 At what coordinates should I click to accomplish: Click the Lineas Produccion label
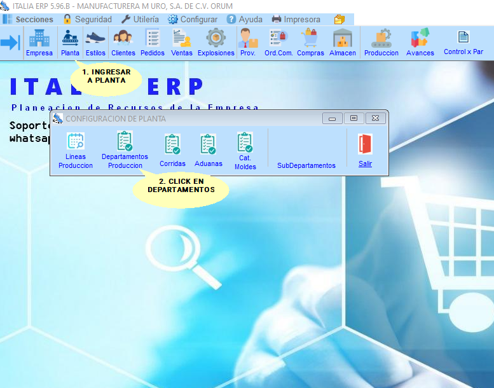tap(76, 161)
